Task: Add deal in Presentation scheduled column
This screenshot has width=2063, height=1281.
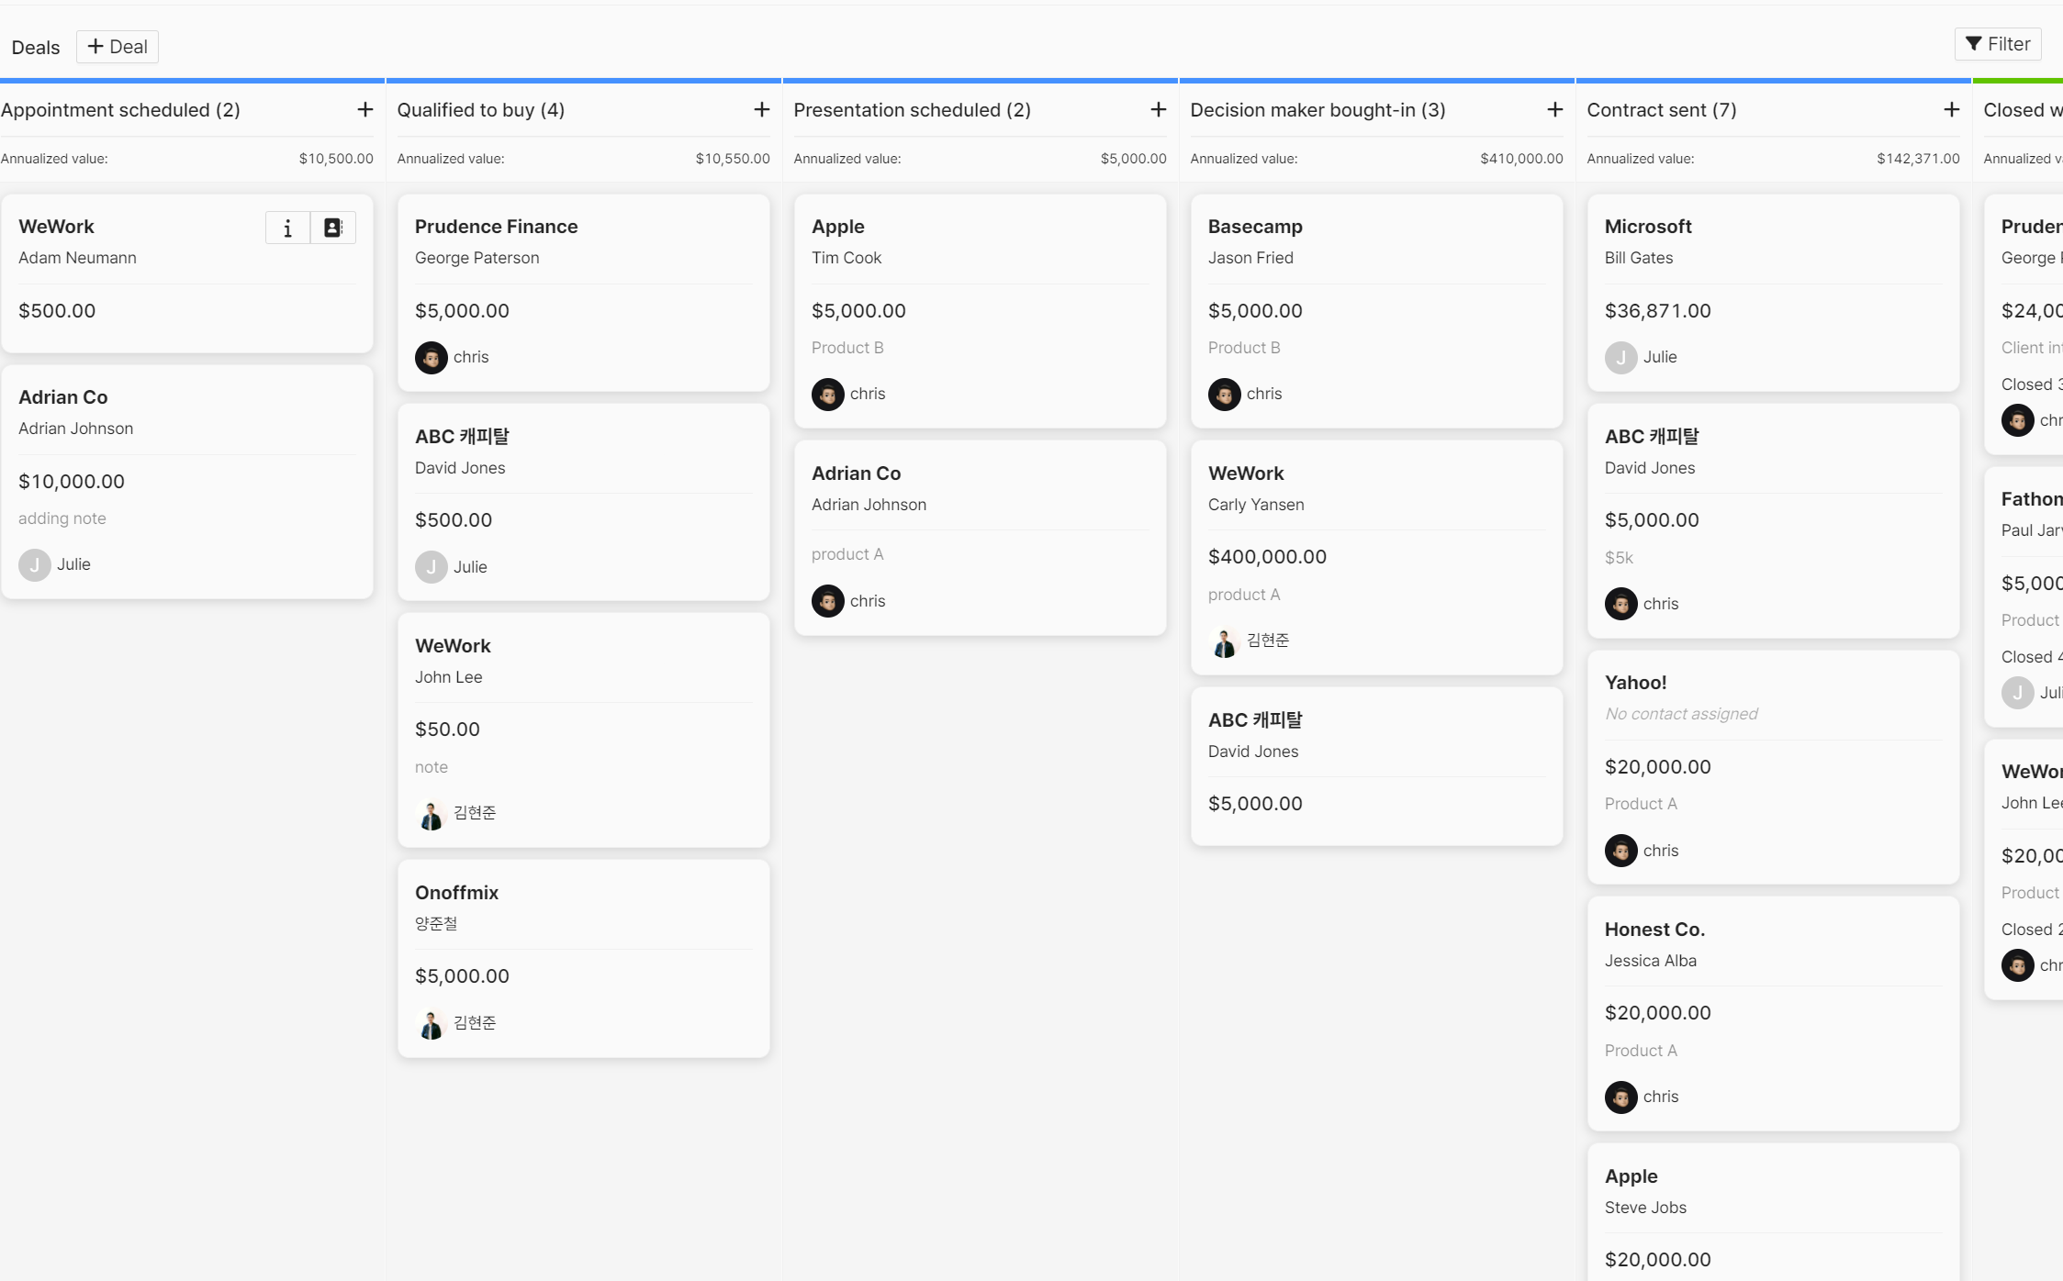Action: point(1158,110)
